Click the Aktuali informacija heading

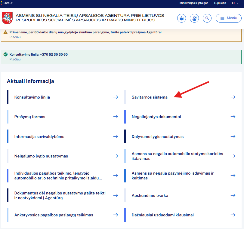(30, 81)
